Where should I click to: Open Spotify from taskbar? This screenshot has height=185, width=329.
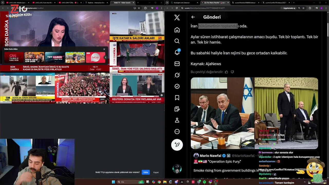point(204,182)
